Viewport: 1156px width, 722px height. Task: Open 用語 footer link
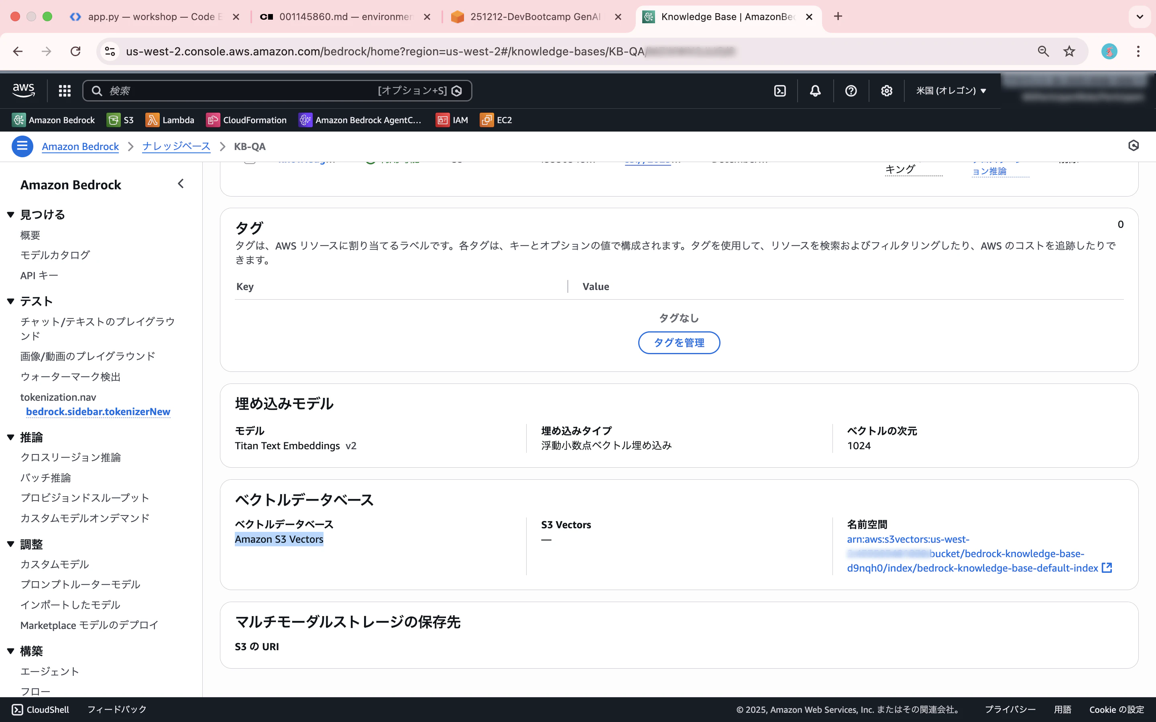tap(1062, 710)
